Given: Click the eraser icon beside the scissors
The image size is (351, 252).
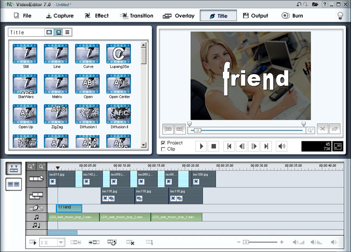Looking at the screenshot, I should click(x=335, y=129).
